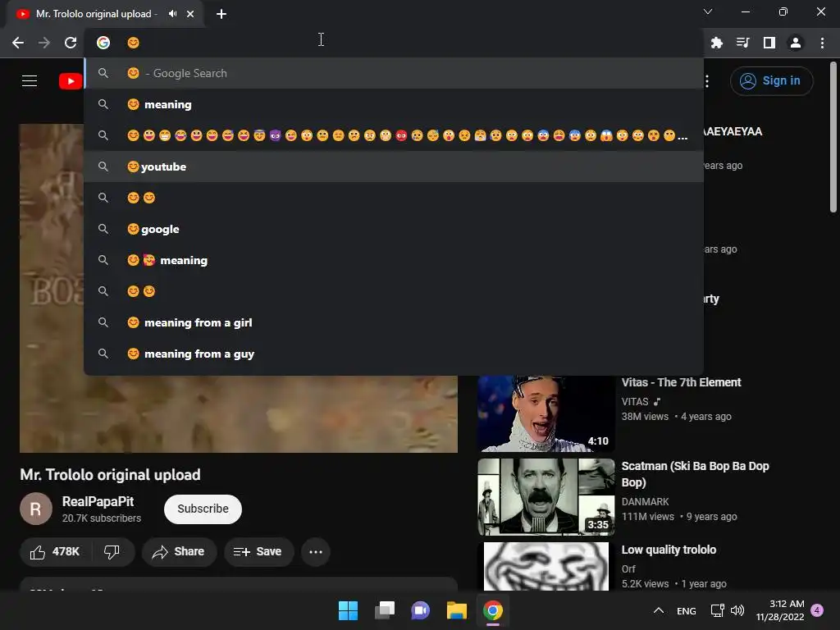The image size is (840, 630).
Task: Show hidden system tray icons
Action: [x=659, y=610]
